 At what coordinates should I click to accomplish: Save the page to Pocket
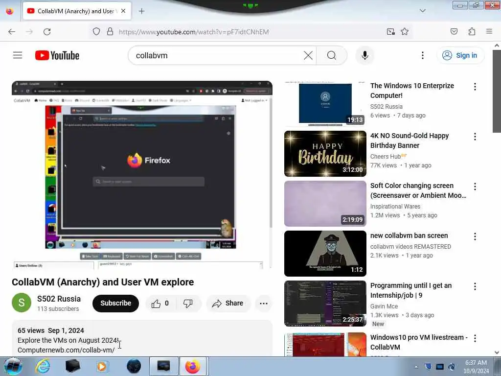454,32
